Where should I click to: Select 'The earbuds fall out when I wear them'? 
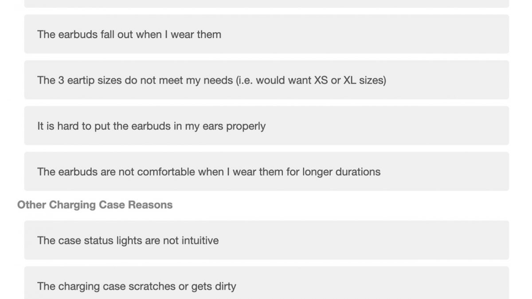266,34
